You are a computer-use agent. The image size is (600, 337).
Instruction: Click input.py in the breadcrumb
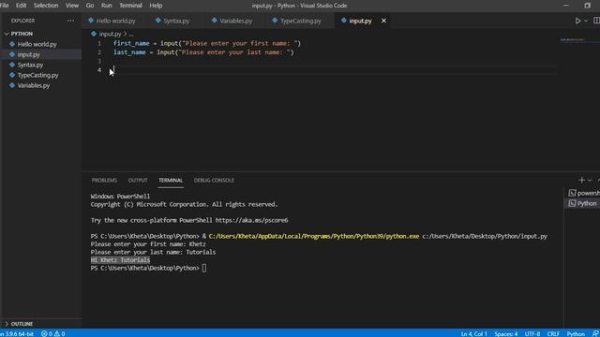(110, 34)
